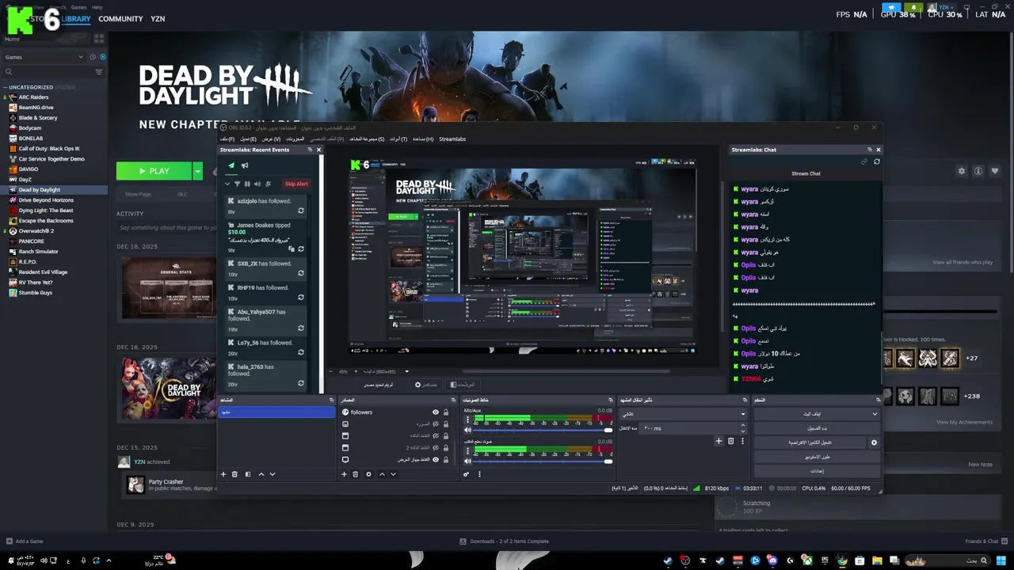
Task: Click the stop streaming button in controls
Action: [x=812, y=413]
